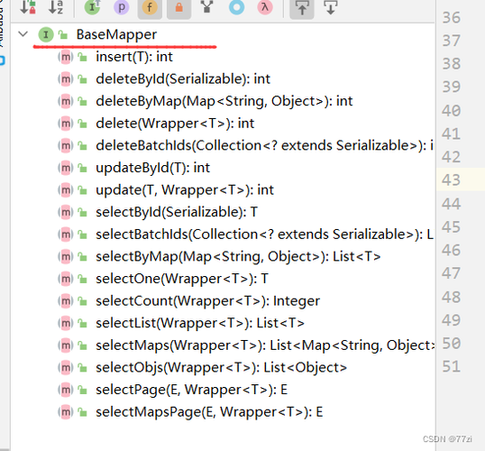Select deleteById(Serializable) method
The height and width of the screenshot is (451, 485).
point(183,79)
